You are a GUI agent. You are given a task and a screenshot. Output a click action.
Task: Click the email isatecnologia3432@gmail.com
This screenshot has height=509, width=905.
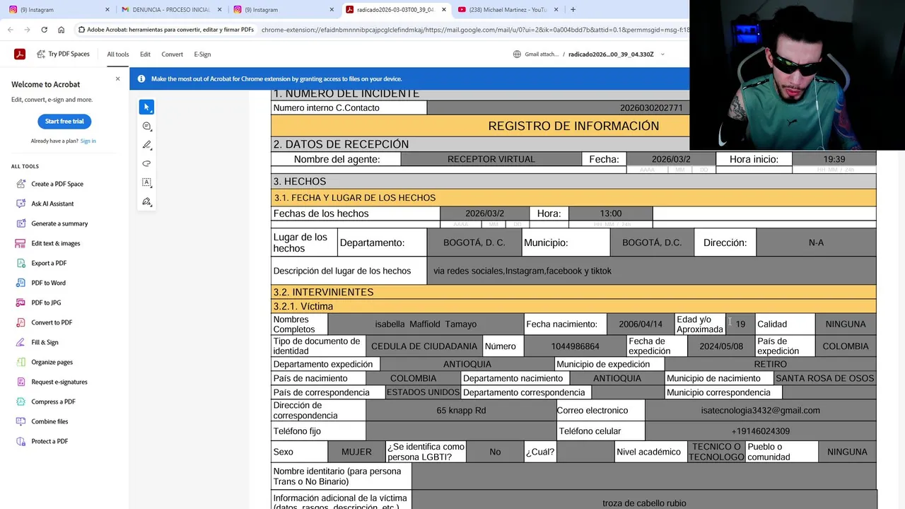tap(760, 410)
